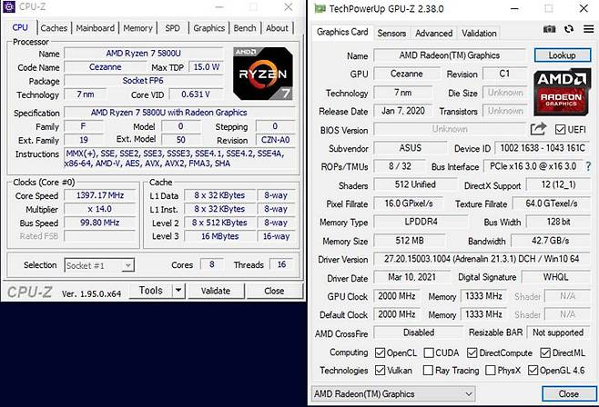Click the GPU-Z Name field

[450, 55]
